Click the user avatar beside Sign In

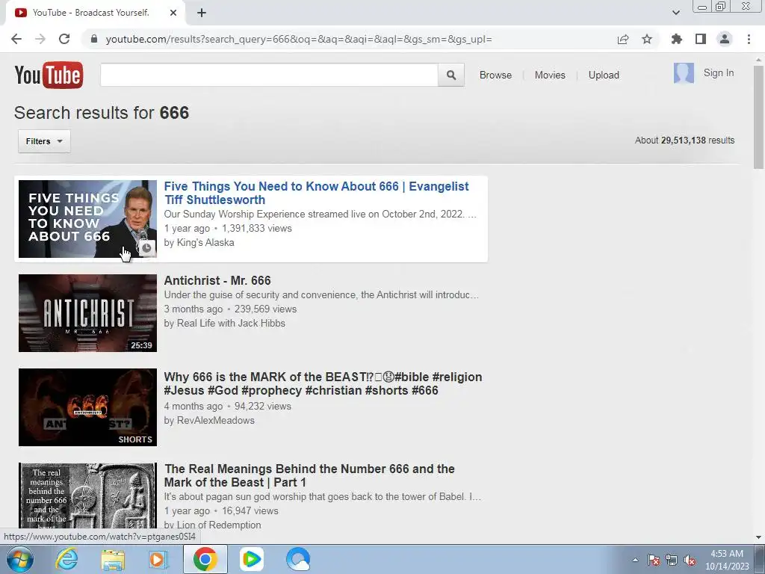pos(684,73)
